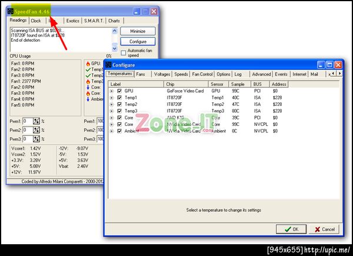353x256 pixels.
Task: Uncheck the Ambient row checkbox
Action: point(119,131)
